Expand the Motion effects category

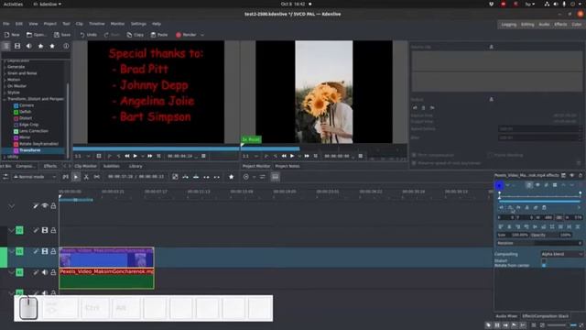14,80
